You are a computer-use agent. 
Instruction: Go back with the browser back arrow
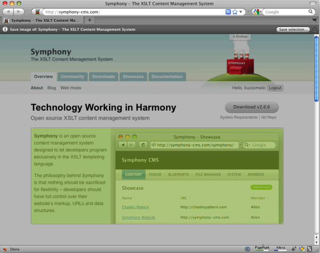pyautogui.click(x=8, y=12)
